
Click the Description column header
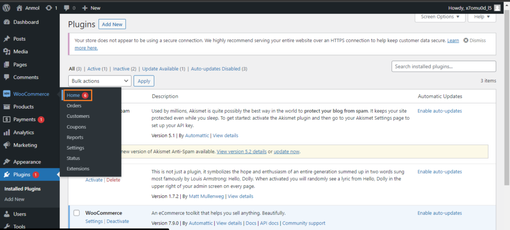165,96
